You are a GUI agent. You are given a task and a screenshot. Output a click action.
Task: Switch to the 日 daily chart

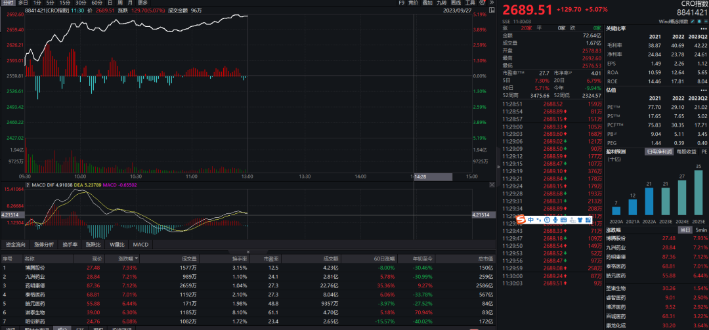point(110,3)
